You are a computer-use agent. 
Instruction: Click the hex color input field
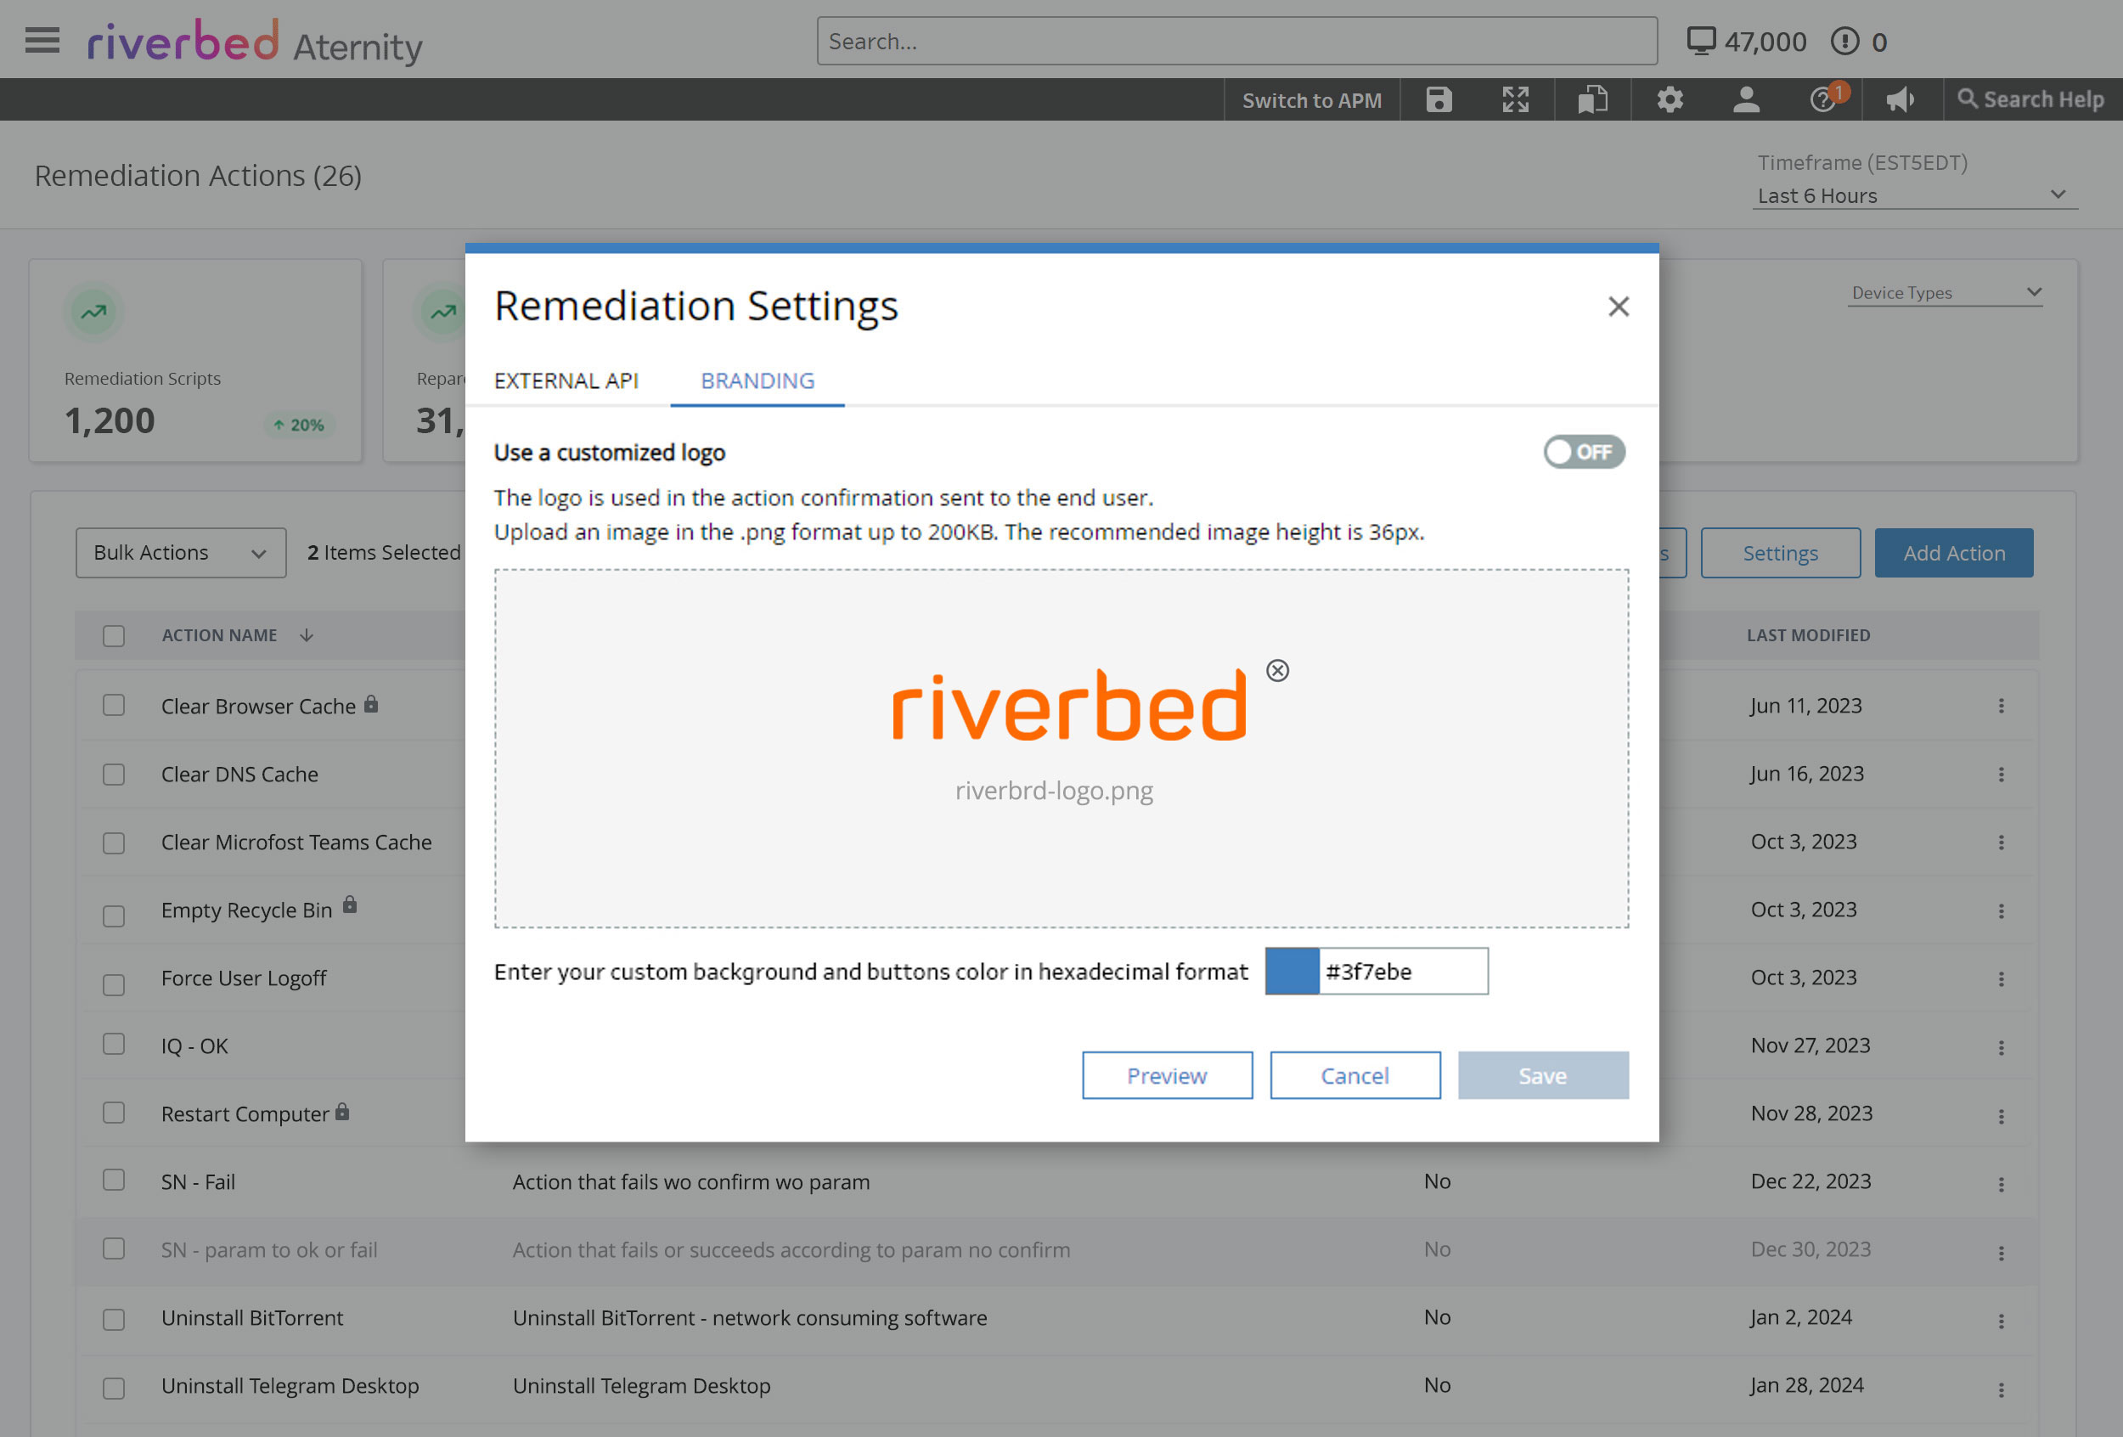click(1403, 971)
